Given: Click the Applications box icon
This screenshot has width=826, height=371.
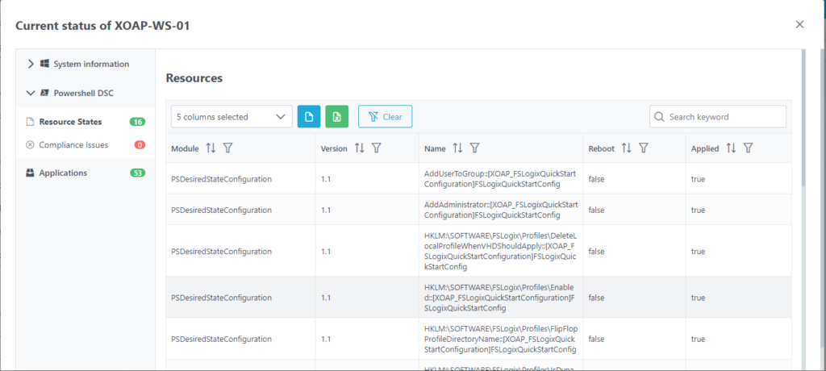Looking at the screenshot, I should (x=30, y=173).
